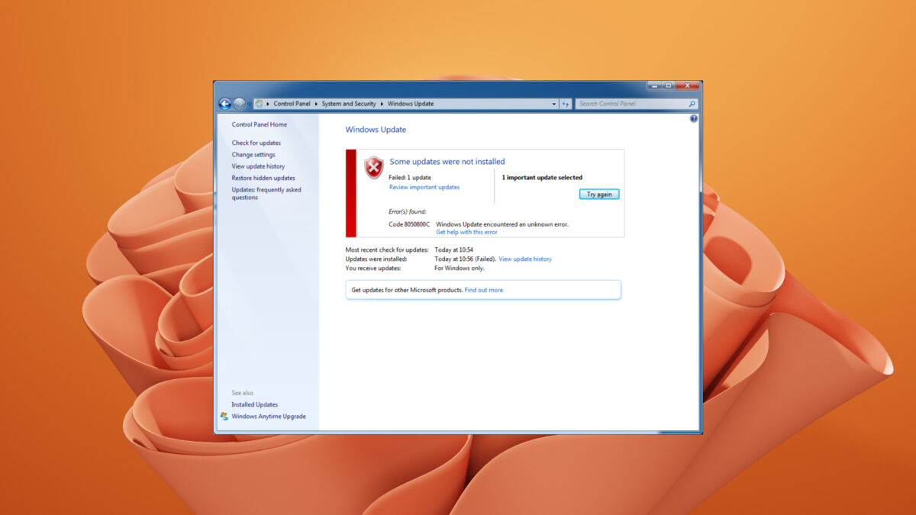This screenshot has height=515, width=916.
Task: Click the Control Panel icon in address bar
Action: [259, 104]
